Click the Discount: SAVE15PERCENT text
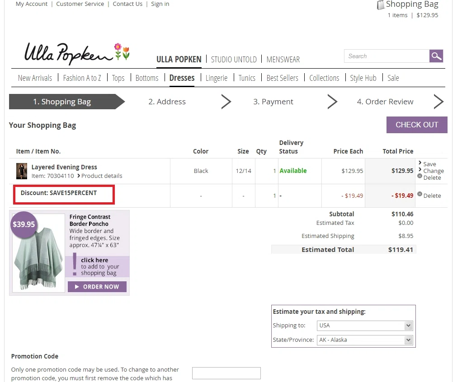Viewport: 462px width, 382px height. 59,193
